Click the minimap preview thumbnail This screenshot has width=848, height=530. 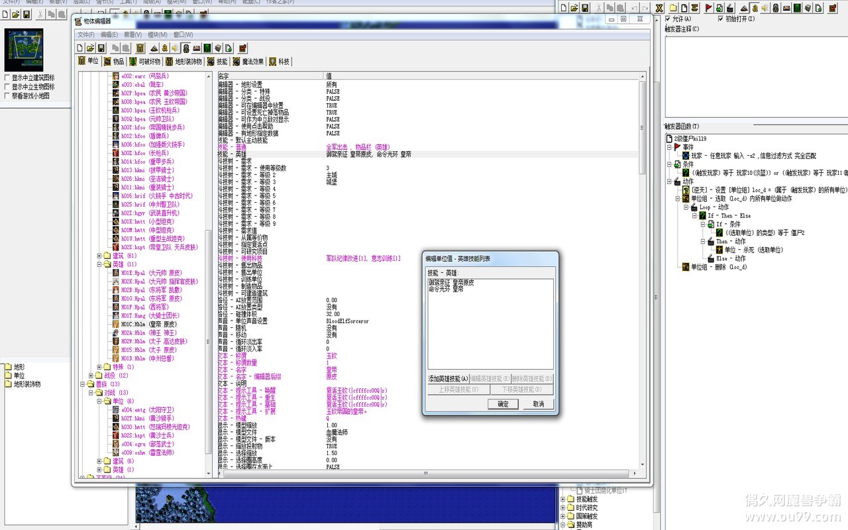coord(23,49)
